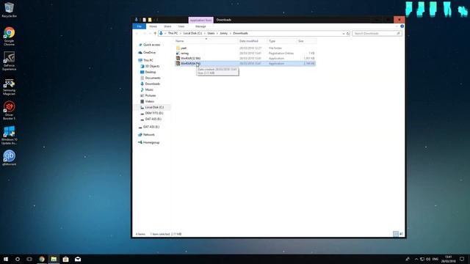
Task: Click This PC in the address breadcrumb
Action: click(x=173, y=34)
